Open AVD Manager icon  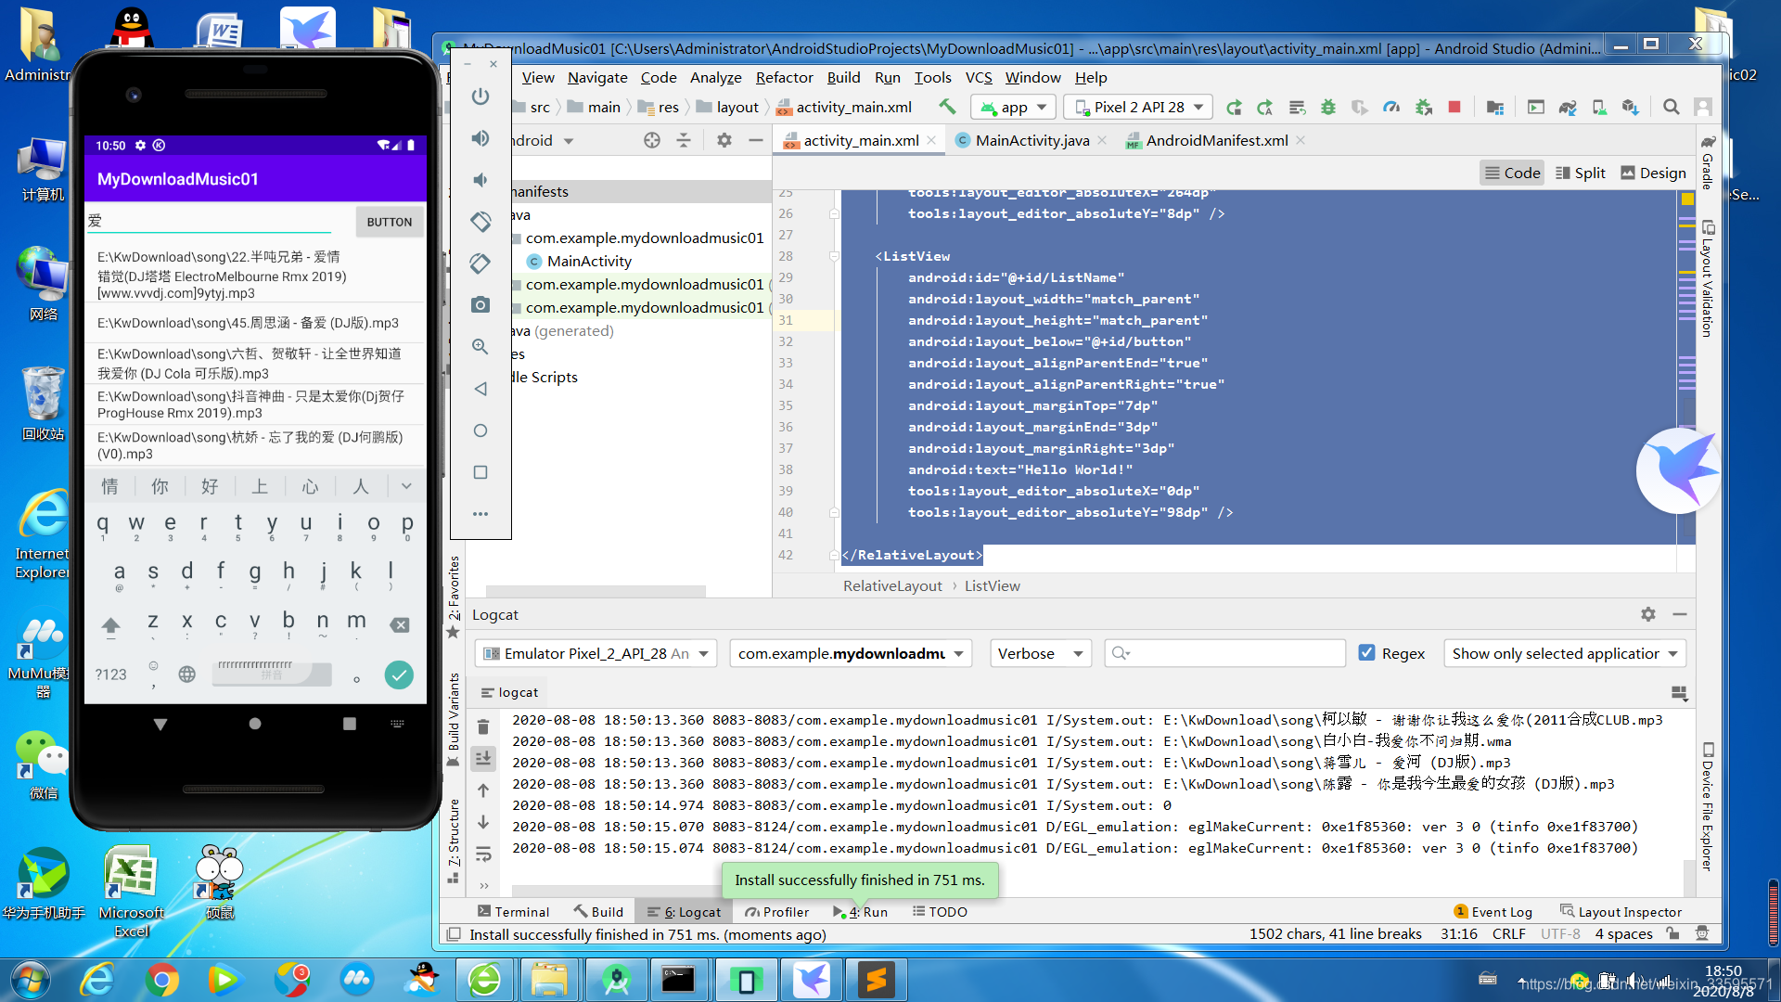(1599, 108)
